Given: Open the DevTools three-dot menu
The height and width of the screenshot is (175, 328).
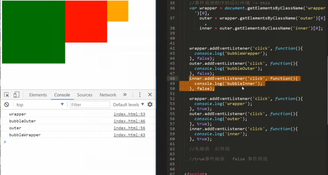Looking at the screenshot, I should (140, 95).
